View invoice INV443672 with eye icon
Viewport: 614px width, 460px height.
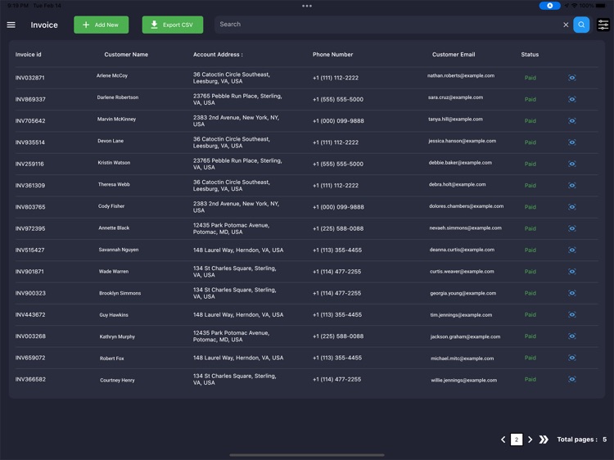click(x=571, y=314)
